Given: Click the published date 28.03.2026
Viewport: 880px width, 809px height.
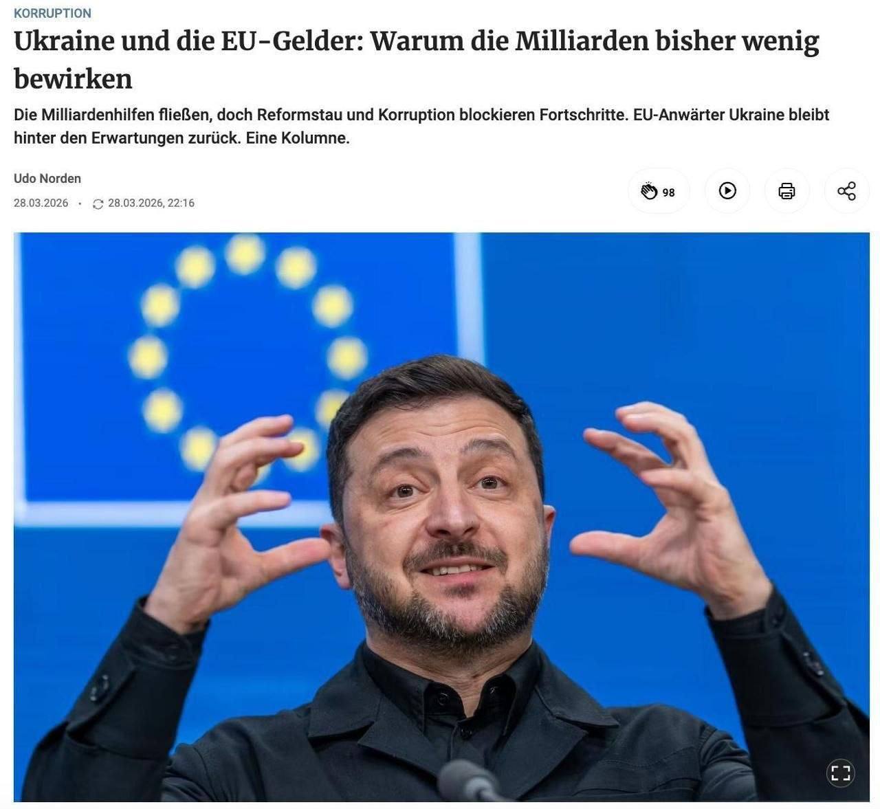Looking at the screenshot, I should click(x=41, y=203).
